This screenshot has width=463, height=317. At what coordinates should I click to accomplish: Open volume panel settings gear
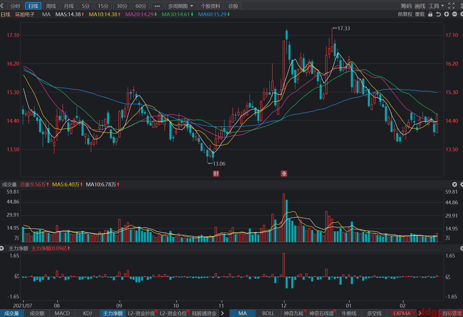461,184
